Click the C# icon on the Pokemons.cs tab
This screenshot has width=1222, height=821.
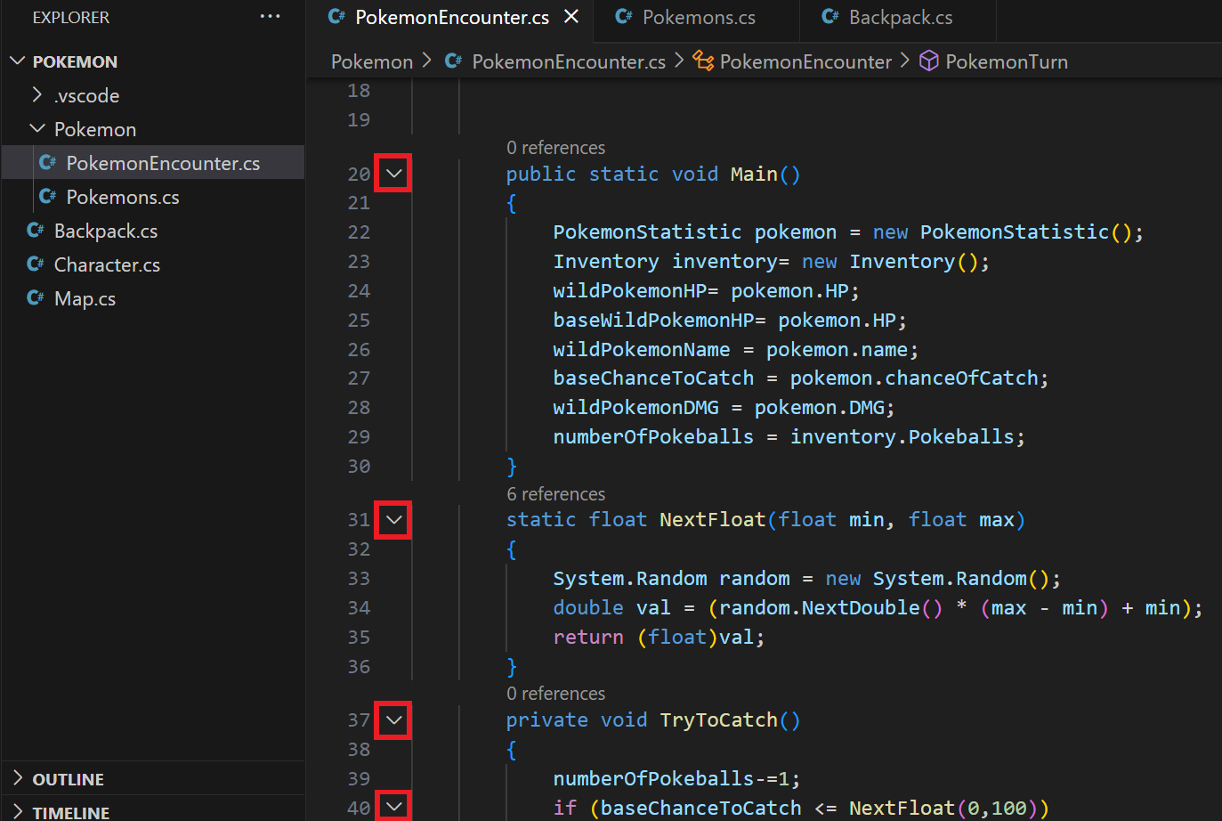point(623,16)
